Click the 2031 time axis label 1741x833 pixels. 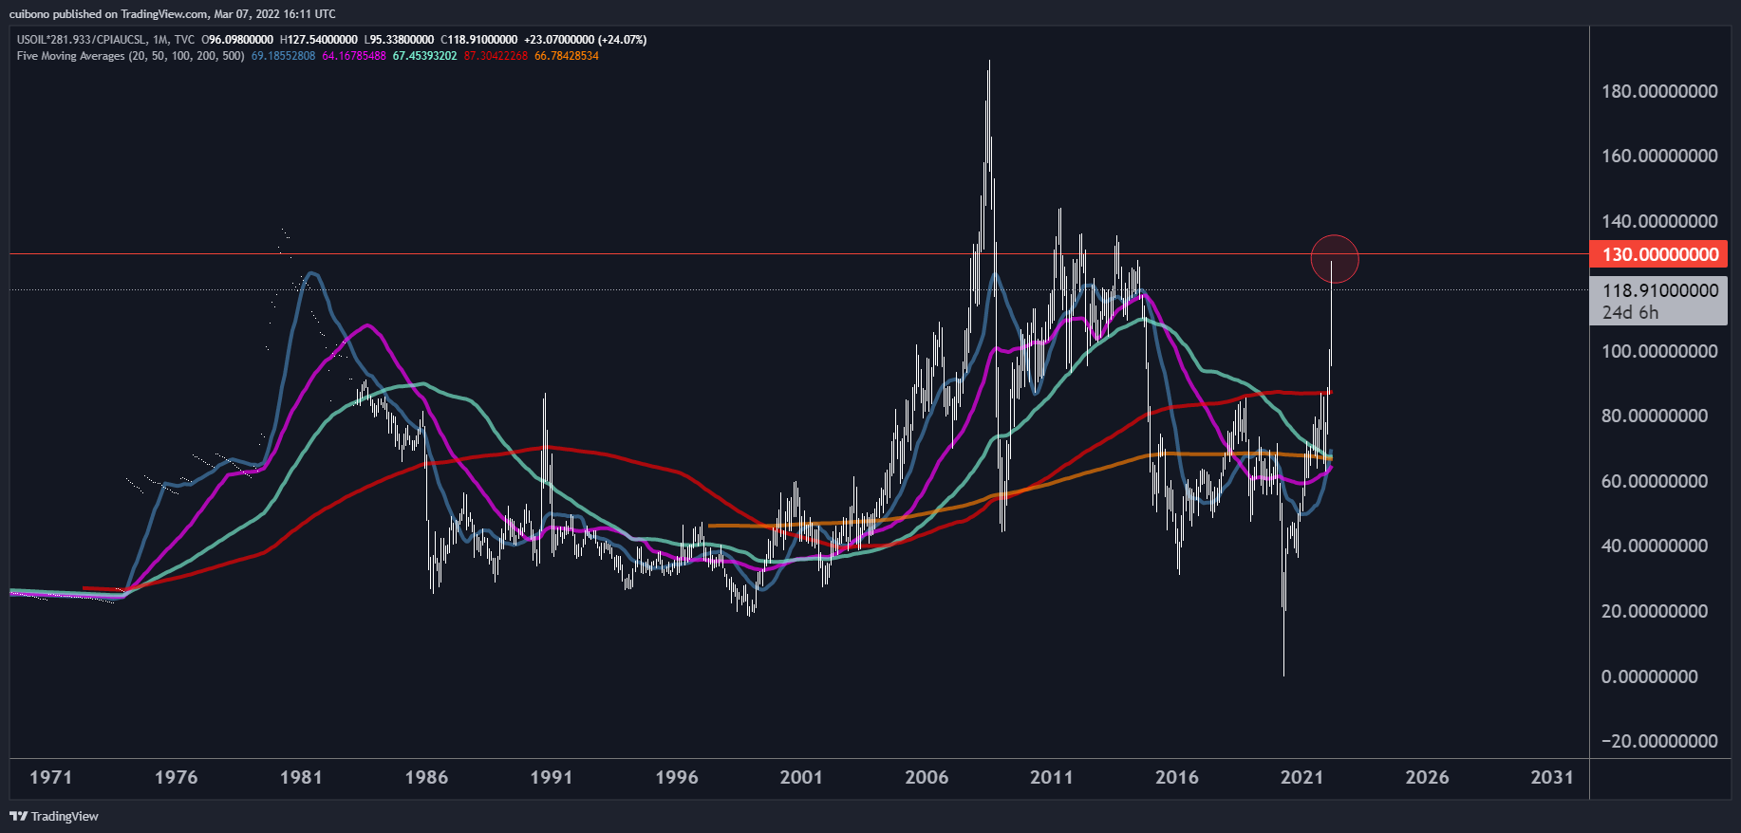1552,777
